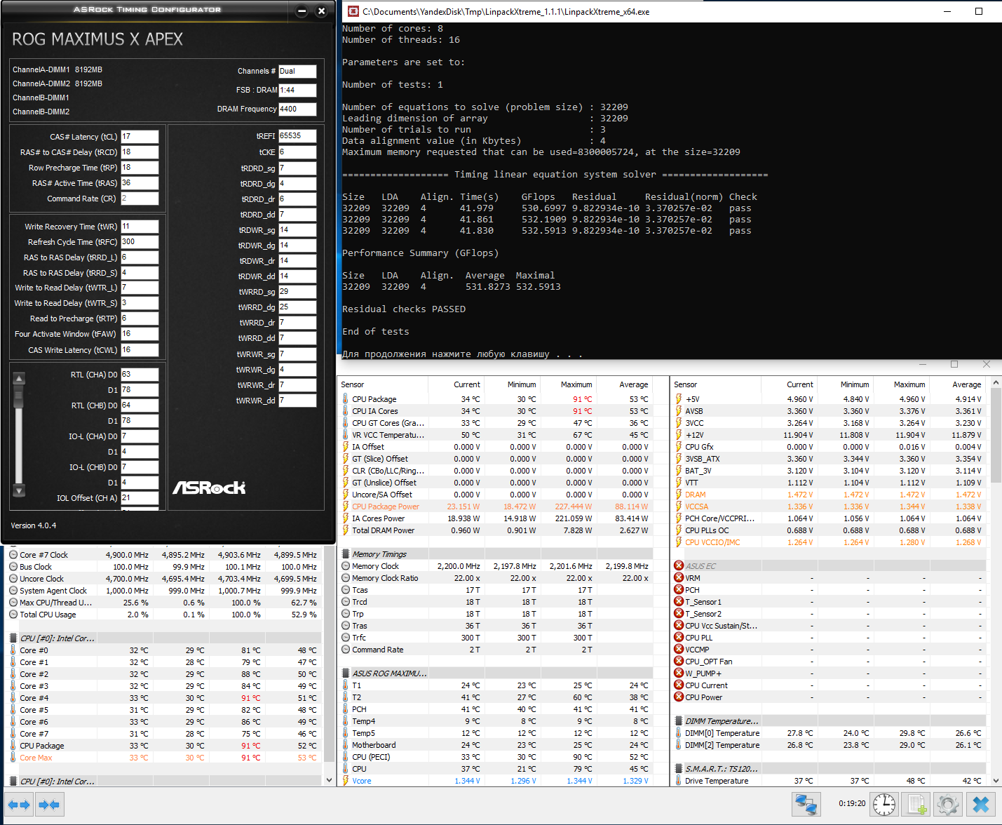This screenshot has height=825, width=1002.
Task: Select the ASUS EC sensor group header
Action: pos(828,566)
